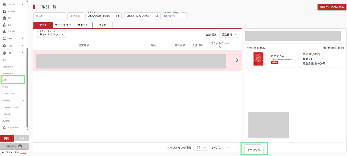
Task: Click the 商品名 search field
Action: click(50, 16)
